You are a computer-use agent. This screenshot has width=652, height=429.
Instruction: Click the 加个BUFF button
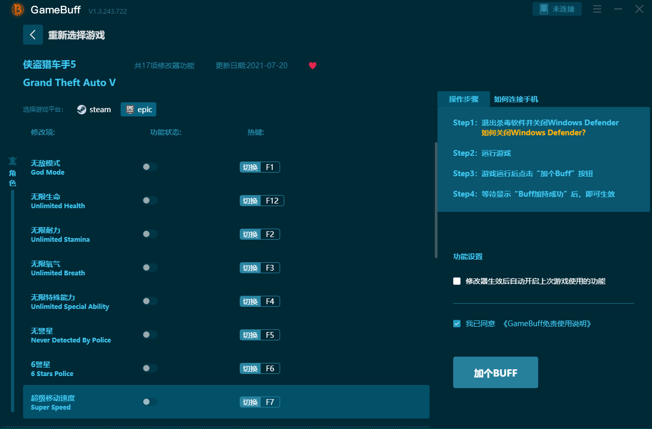click(x=496, y=372)
